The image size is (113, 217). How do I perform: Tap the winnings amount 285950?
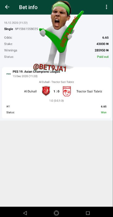[102, 50]
